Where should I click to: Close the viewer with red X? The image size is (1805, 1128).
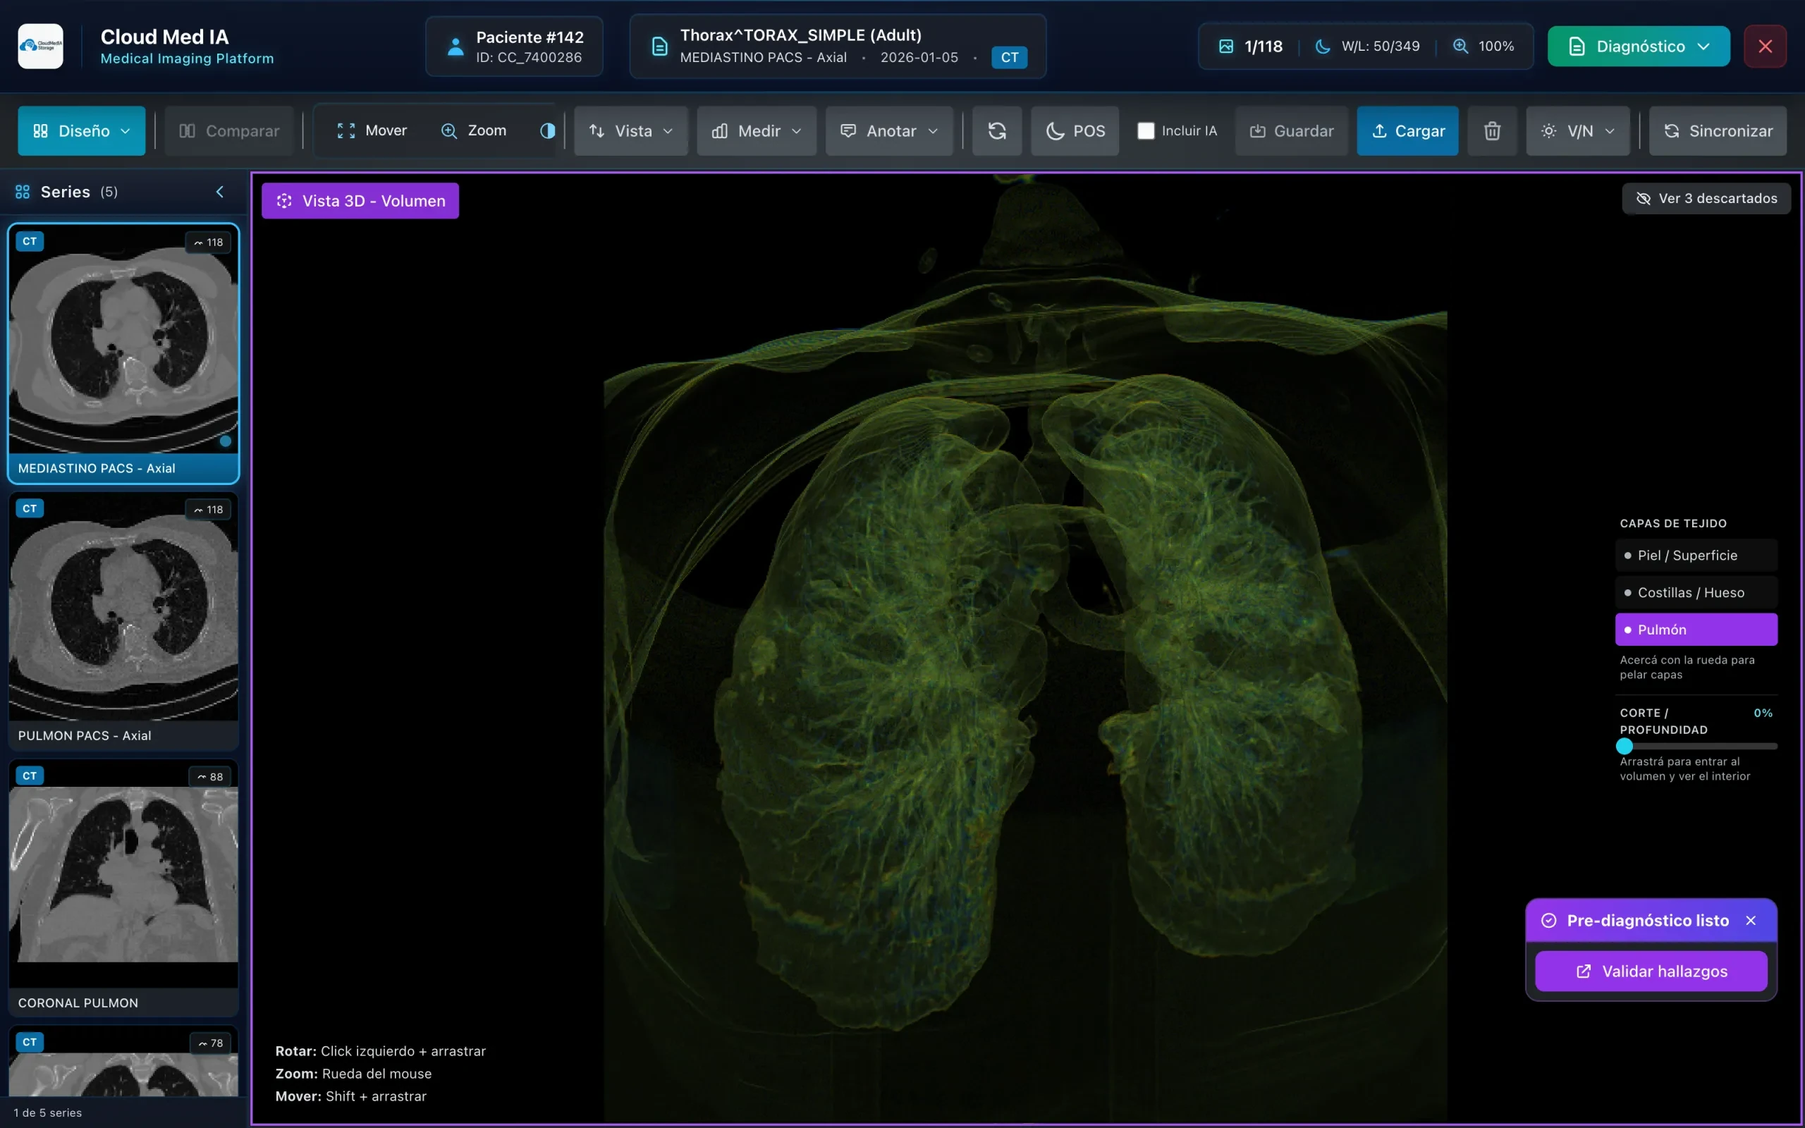pos(1765,47)
